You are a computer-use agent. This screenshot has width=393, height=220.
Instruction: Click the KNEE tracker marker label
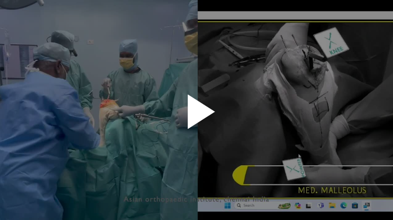coord(331,43)
